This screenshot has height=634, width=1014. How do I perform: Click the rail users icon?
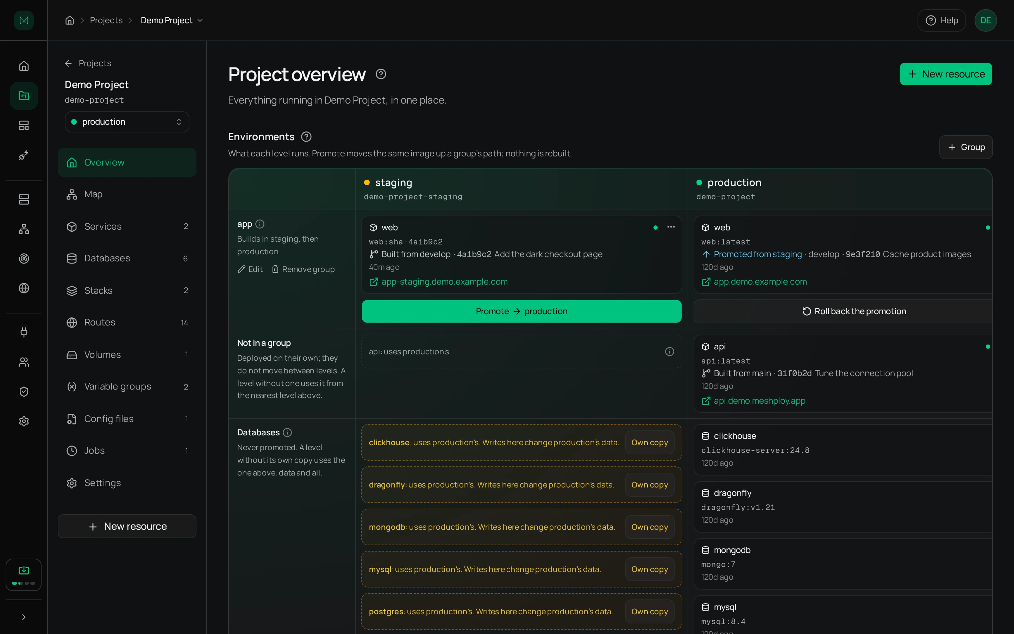click(24, 362)
